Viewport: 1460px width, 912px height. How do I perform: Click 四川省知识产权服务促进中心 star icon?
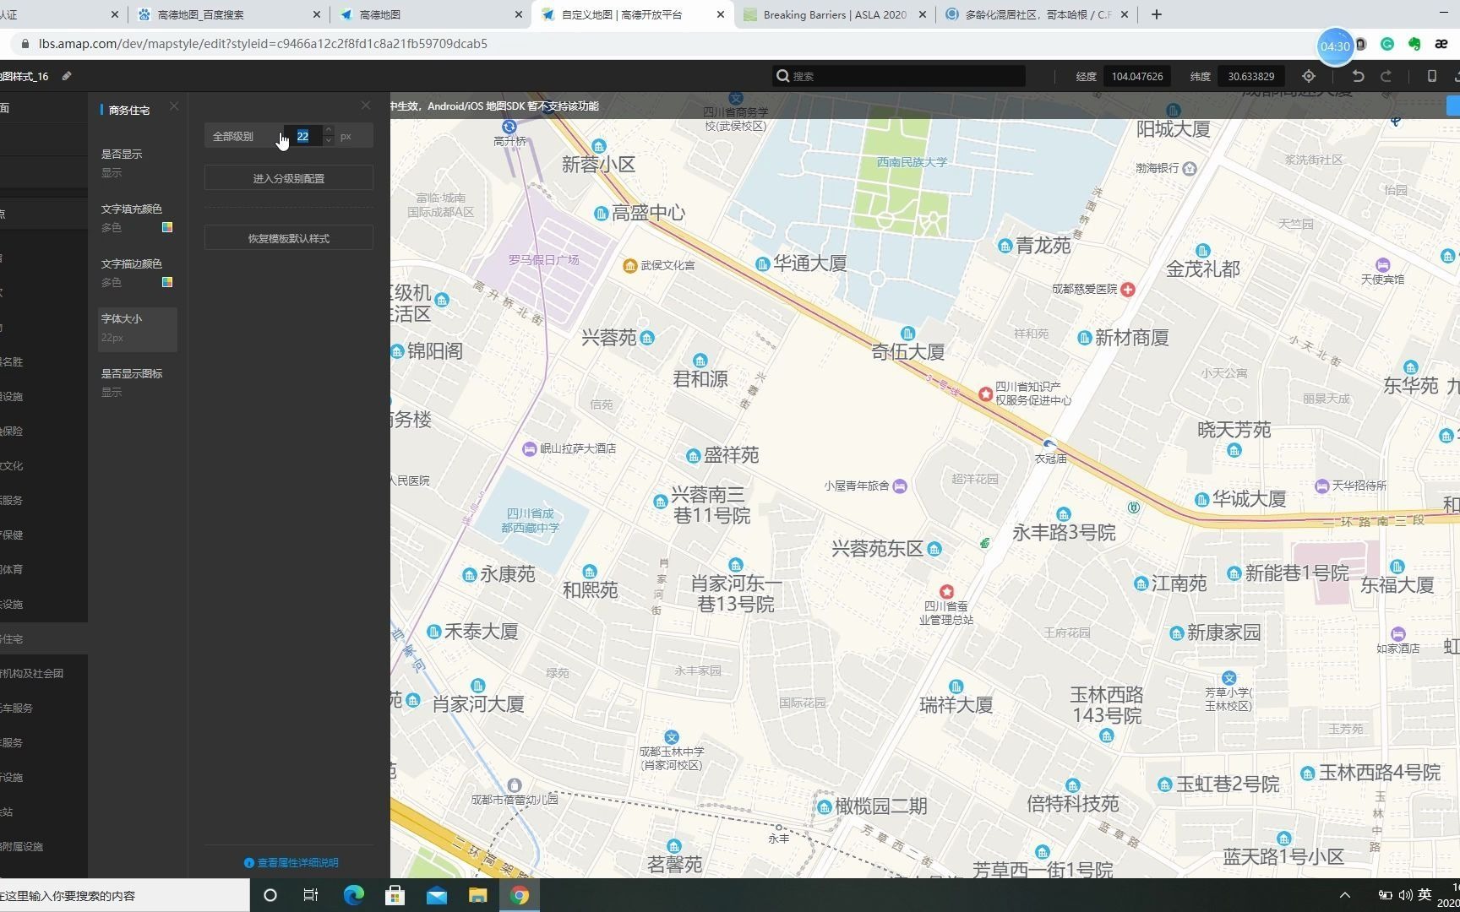[985, 394]
